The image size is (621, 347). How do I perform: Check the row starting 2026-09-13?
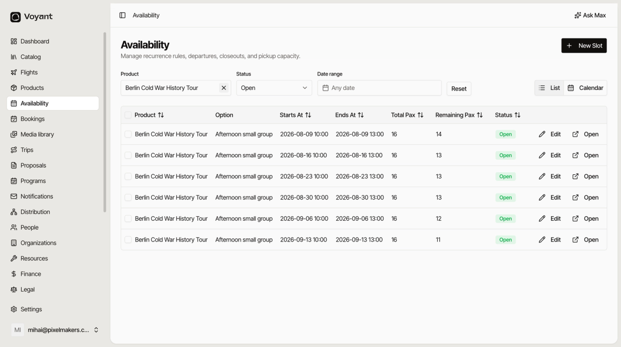tap(128, 240)
